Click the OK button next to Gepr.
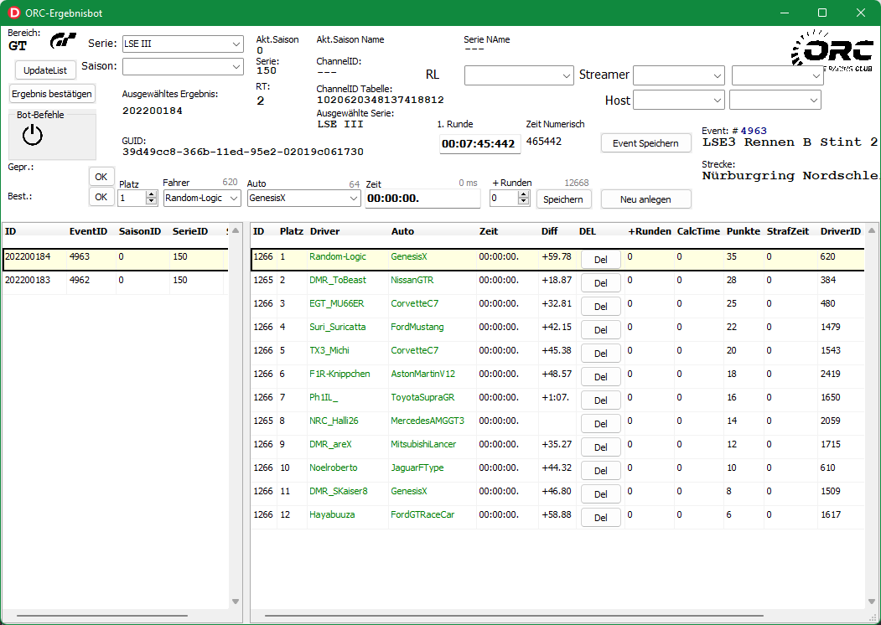 tap(101, 177)
